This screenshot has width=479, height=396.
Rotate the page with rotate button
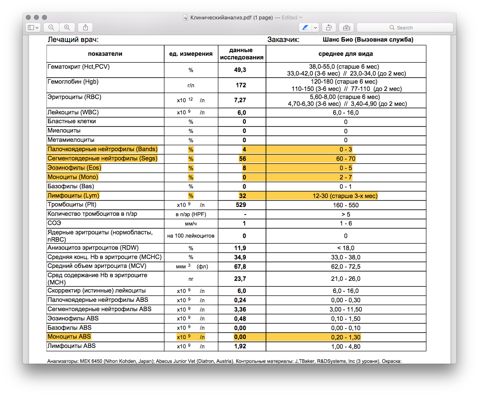[329, 27]
